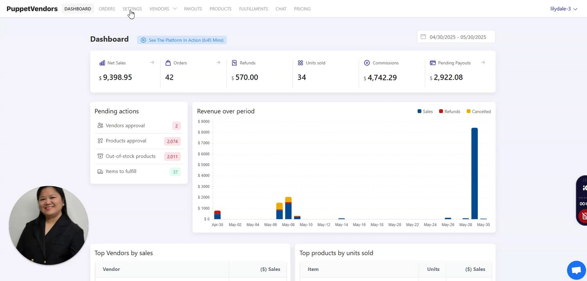Watch See The Platform In Action video
The image size is (587, 281).
pyautogui.click(x=182, y=40)
